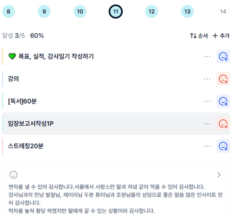This screenshot has height=218, width=233.
Task: Toggle failed face status for 강의
Action: click(223, 79)
